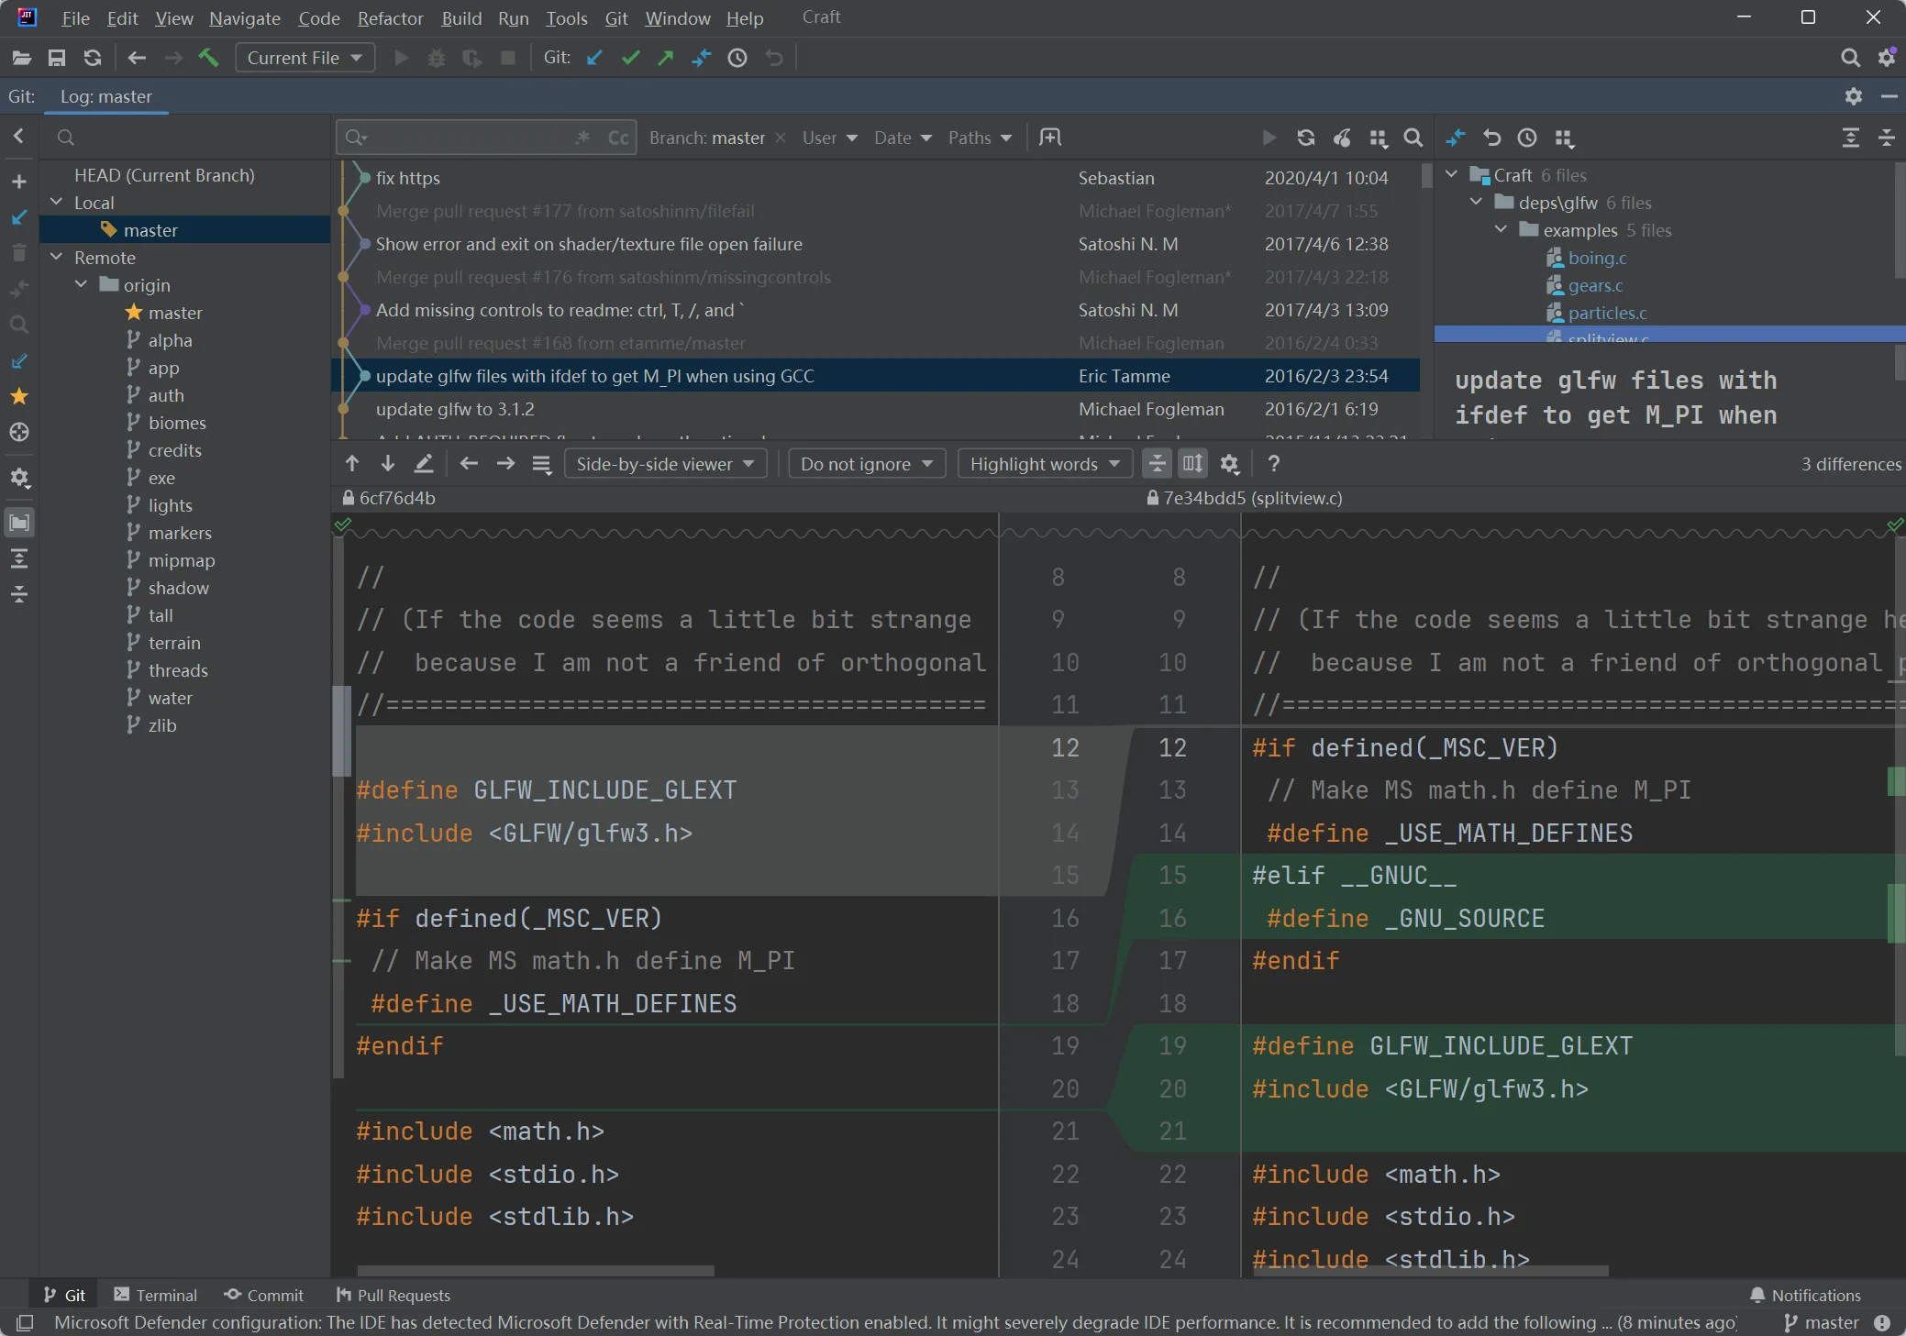This screenshot has height=1336, width=1906.
Task: Toggle synchronize scrolling button
Action: pyautogui.click(x=1192, y=464)
